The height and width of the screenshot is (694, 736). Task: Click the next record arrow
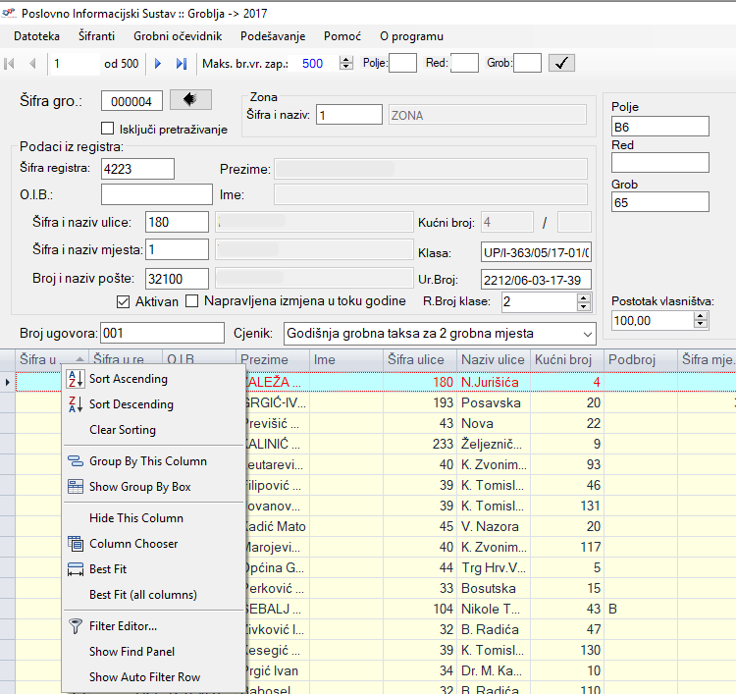click(158, 64)
